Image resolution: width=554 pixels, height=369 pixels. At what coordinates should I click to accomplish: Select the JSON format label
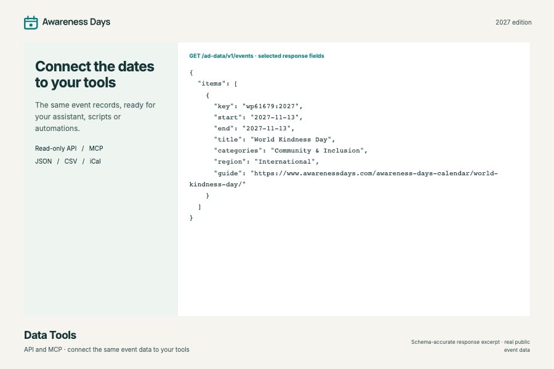pos(44,161)
